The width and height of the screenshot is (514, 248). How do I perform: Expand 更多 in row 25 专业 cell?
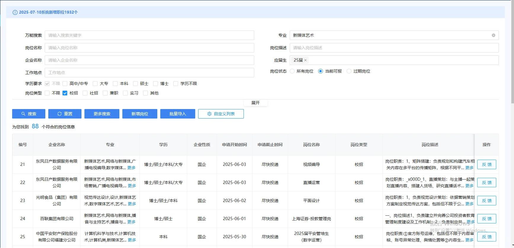pyautogui.click(x=132, y=240)
